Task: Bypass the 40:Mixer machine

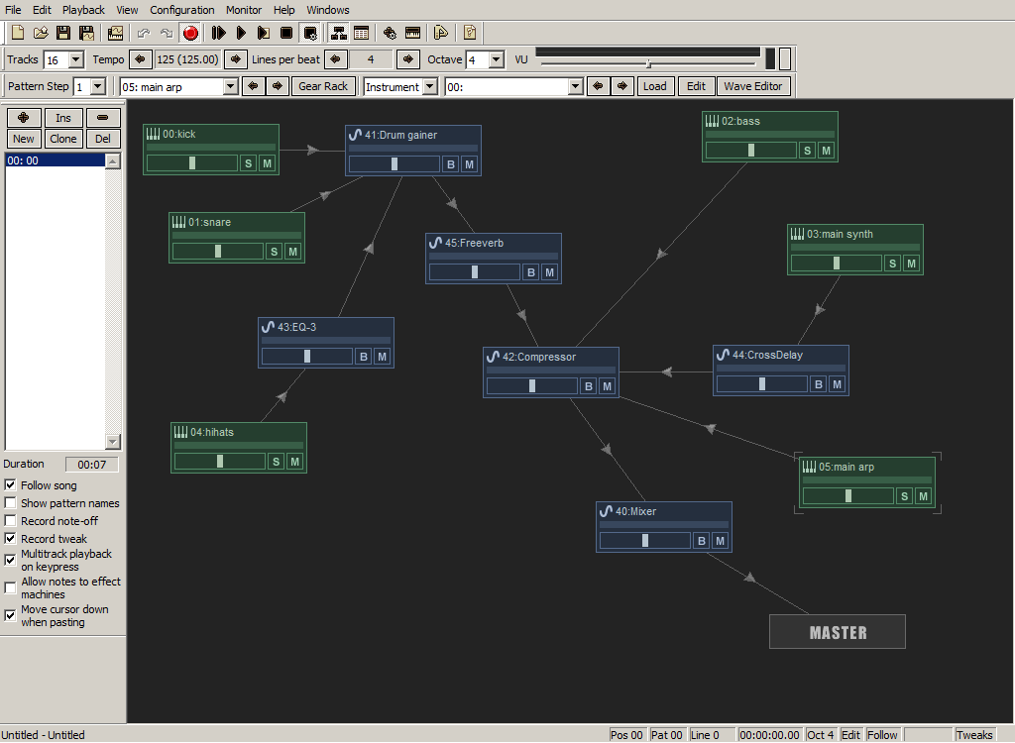Action: (x=702, y=541)
